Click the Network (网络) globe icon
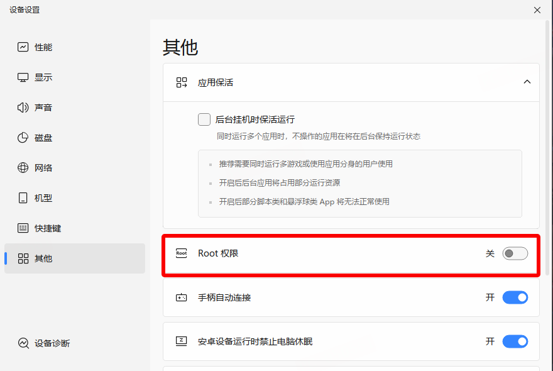Viewport: 553px width, 371px height. tap(23, 168)
